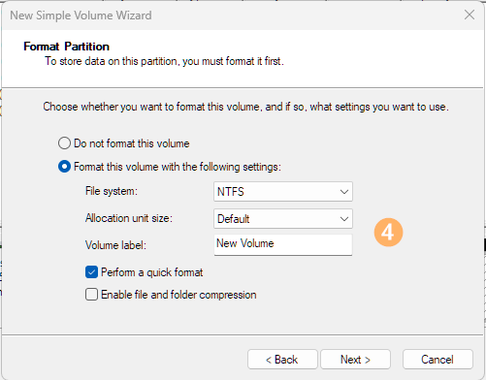Open the File system NTFS dropdown

click(x=283, y=192)
